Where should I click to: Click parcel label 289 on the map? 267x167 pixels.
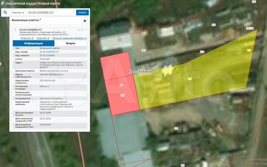pos(213,25)
